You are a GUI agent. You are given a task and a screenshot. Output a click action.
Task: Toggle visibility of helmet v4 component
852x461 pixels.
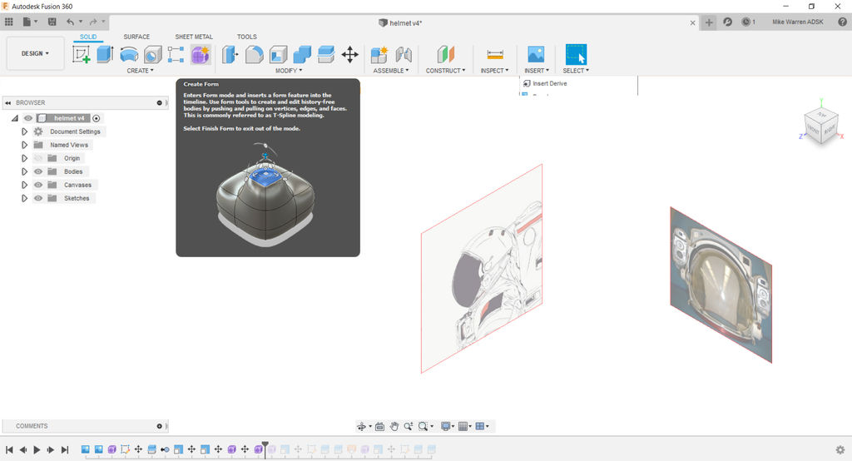click(28, 118)
